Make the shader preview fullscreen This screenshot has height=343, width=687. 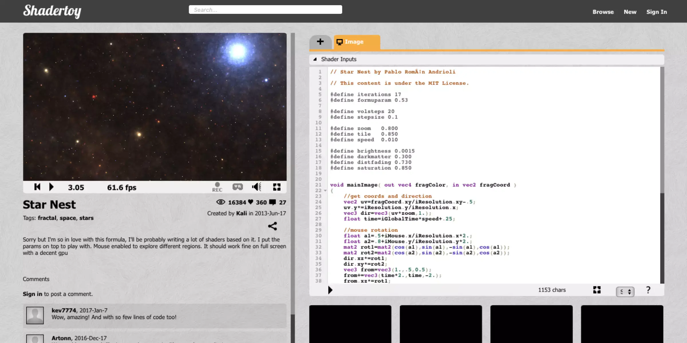pyautogui.click(x=277, y=187)
